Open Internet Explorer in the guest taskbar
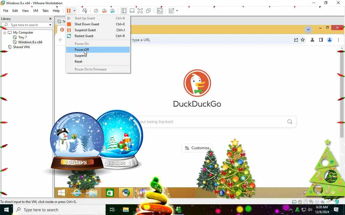The image size is (345, 215). point(77,193)
